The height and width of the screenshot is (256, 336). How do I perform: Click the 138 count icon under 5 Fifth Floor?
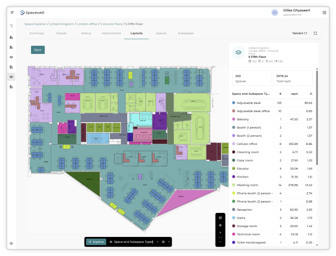coord(276,62)
